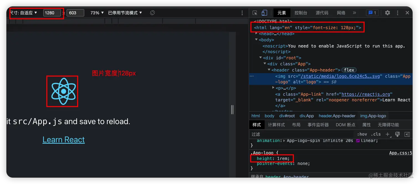This screenshot has height=184, width=419.
Task: Collapse the div id root node
Action: point(260,58)
